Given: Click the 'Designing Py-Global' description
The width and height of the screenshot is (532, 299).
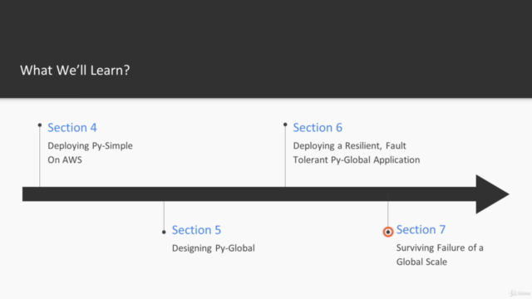Looking at the screenshot, I should 214,248.
